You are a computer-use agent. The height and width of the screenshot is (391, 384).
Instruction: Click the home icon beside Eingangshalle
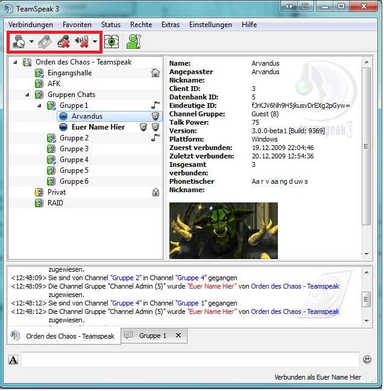156,73
